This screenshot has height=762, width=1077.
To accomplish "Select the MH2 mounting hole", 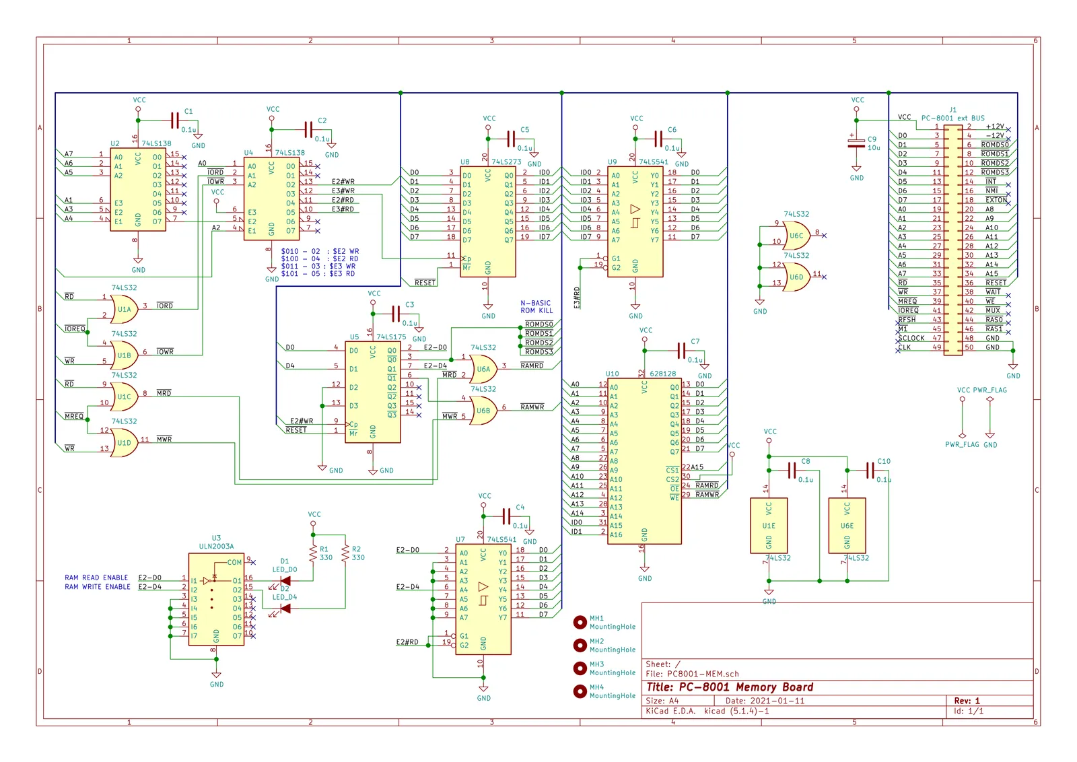I will [x=580, y=645].
